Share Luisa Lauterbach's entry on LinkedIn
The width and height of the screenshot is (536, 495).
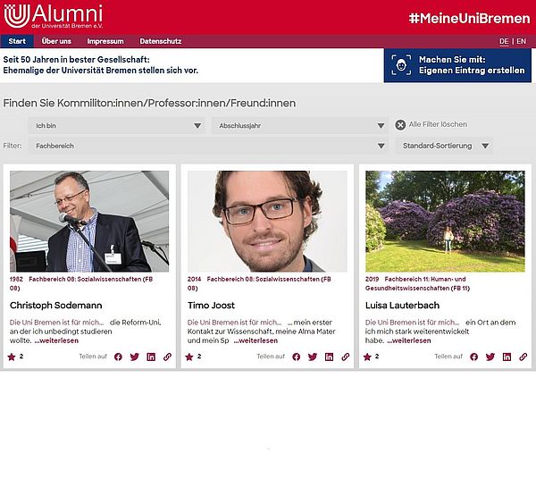point(507,357)
